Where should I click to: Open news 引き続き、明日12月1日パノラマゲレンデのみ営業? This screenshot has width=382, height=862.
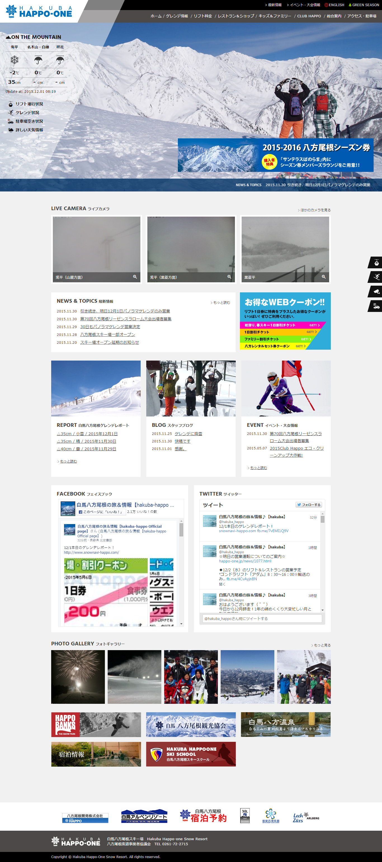point(125,311)
